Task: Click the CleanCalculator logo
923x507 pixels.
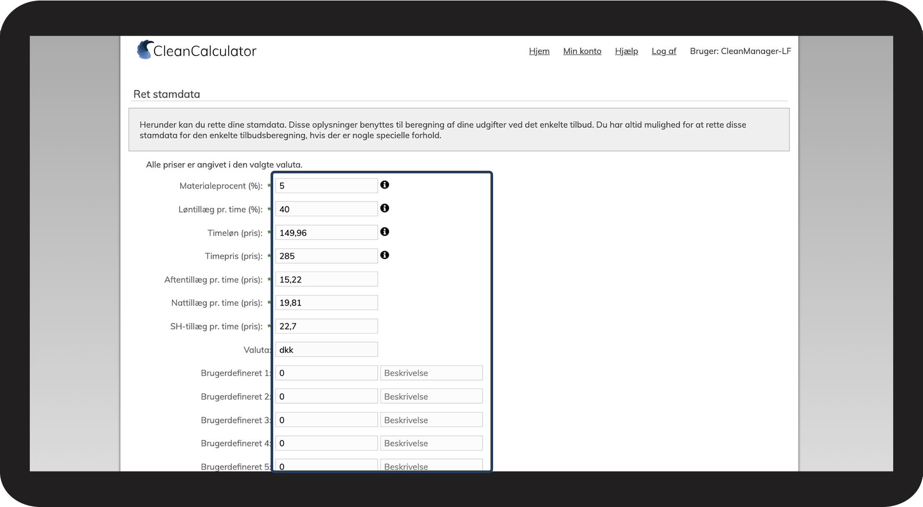Action: (x=196, y=51)
